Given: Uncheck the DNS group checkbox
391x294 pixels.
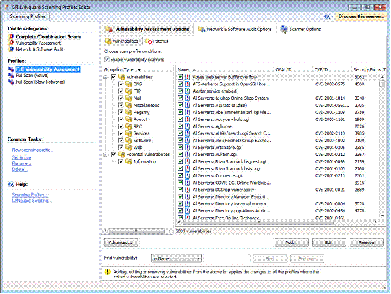Looking at the screenshot, I should pos(121,84).
